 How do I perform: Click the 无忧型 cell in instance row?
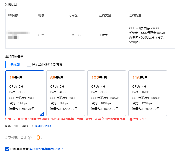point(103,35)
